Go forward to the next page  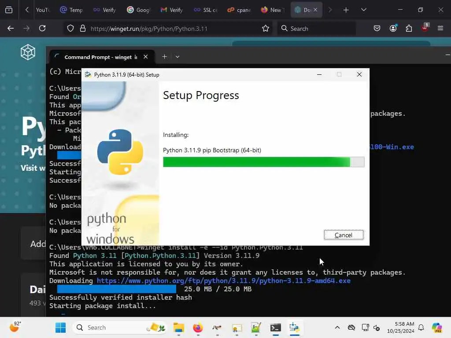tap(26, 28)
